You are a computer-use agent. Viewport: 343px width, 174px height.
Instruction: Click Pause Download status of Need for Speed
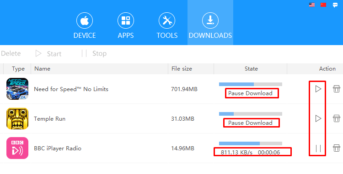pyautogui.click(x=251, y=93)
